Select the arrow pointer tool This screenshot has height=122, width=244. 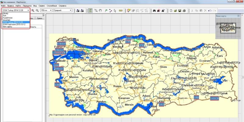[x=115, y=10]
